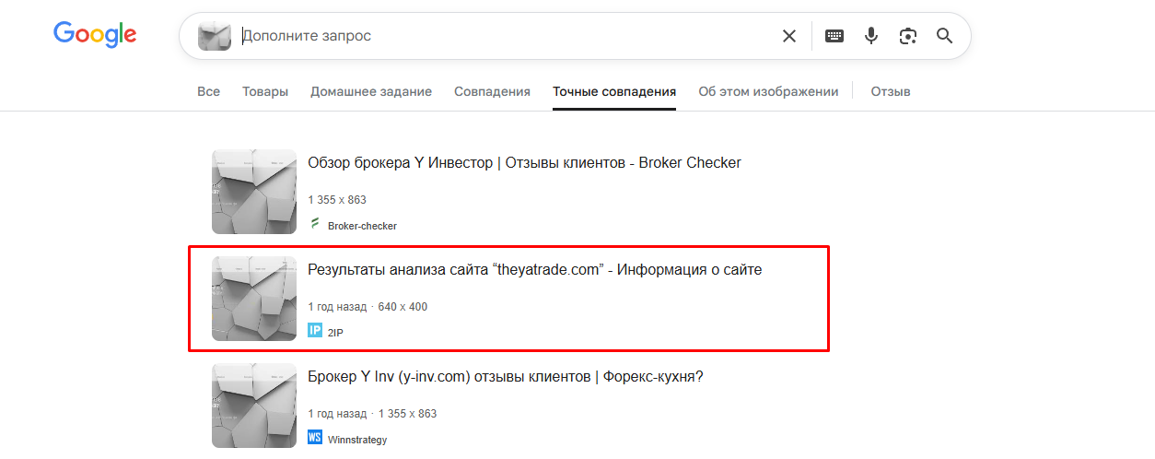The height and width of the screenshot is (459, 1155).
Task: Click the Winnstrategy WS favicon
Action: click(x=315, y=438)
